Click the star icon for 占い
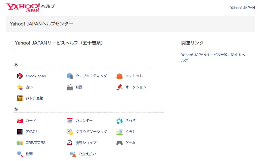 pyautogui.click(x=20, y=87)
